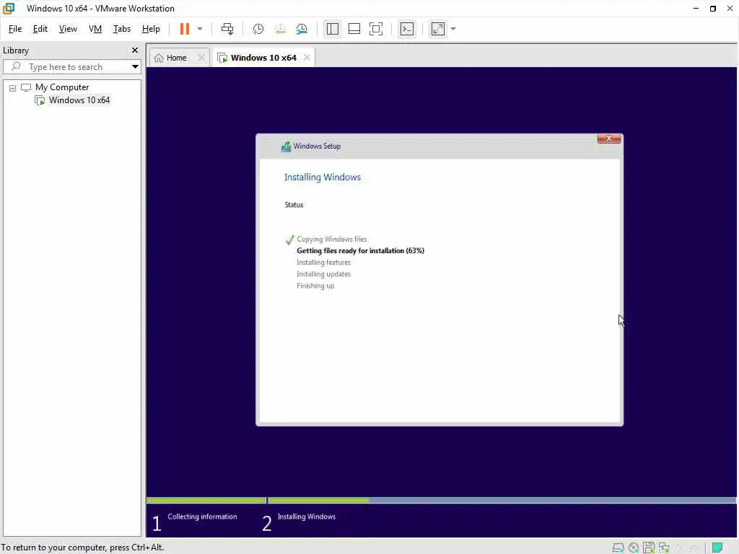Click the 'Installing updates' status line

323,274
